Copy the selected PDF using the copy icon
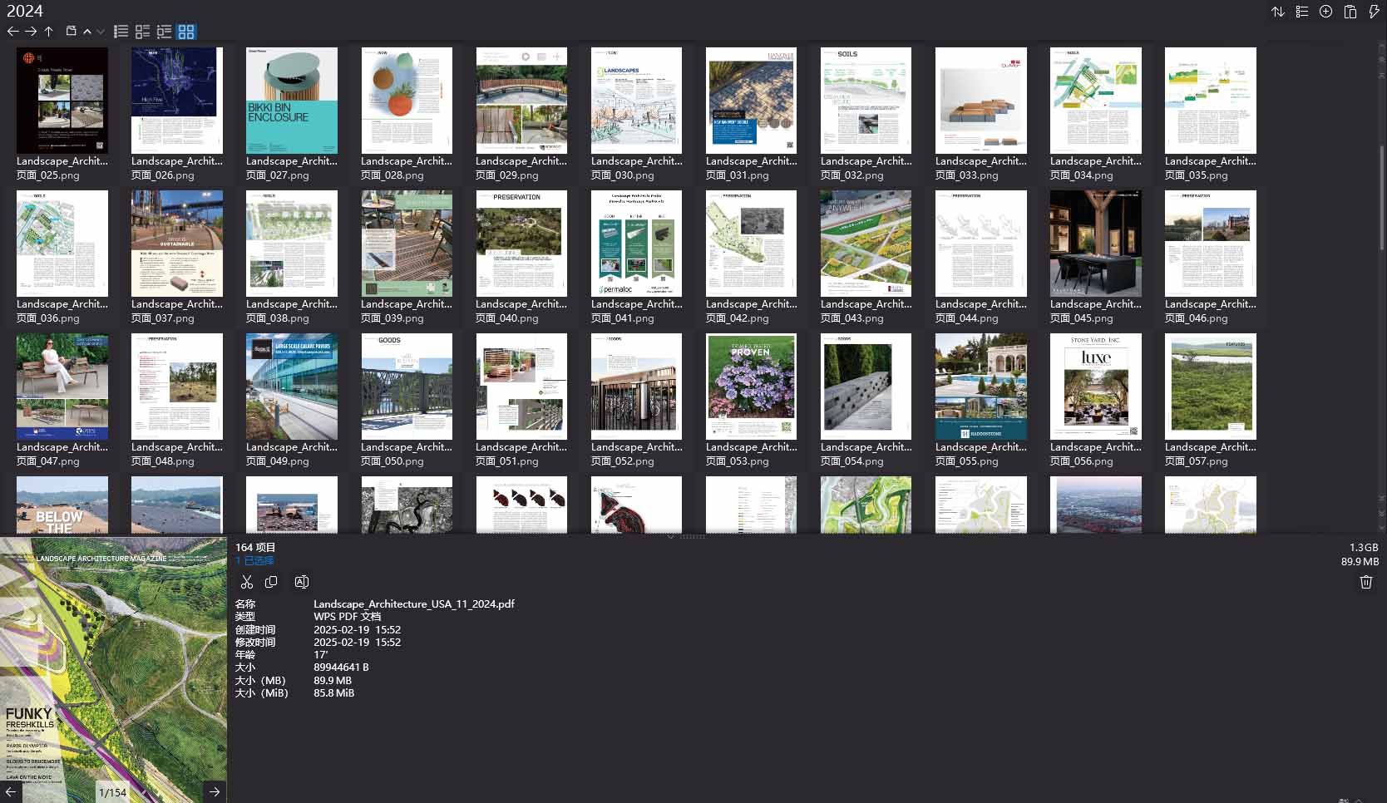The width and height of the screenshot is (1387, 803). [272, 582]
